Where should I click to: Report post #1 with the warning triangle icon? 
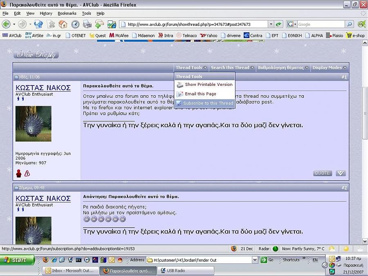(27, 173)
